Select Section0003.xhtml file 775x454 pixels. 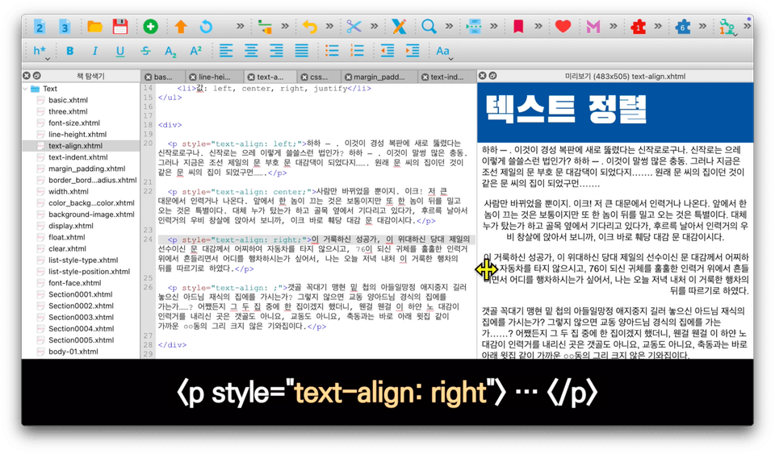pos(81,317)
